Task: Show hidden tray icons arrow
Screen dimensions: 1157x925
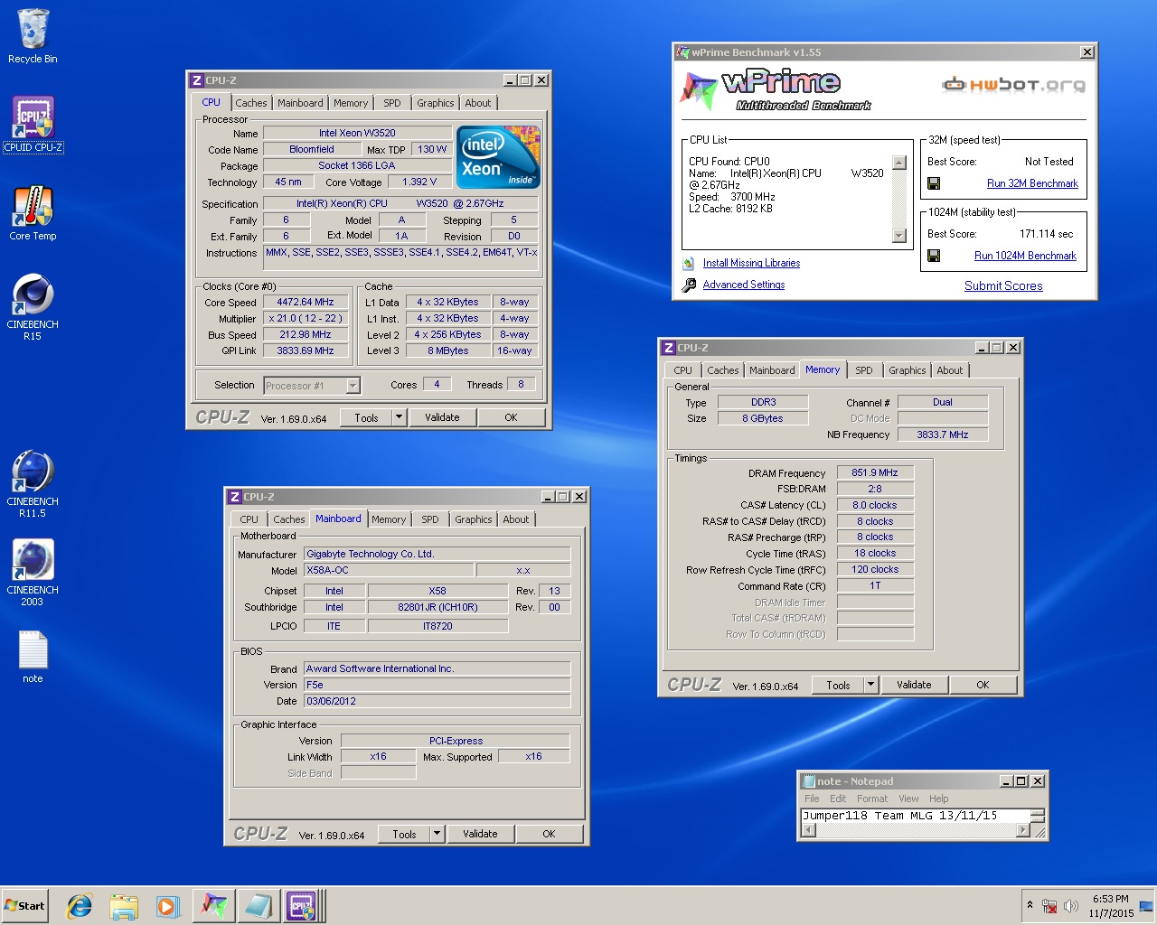Action: pyautogui.click(x=1030, y=905)
